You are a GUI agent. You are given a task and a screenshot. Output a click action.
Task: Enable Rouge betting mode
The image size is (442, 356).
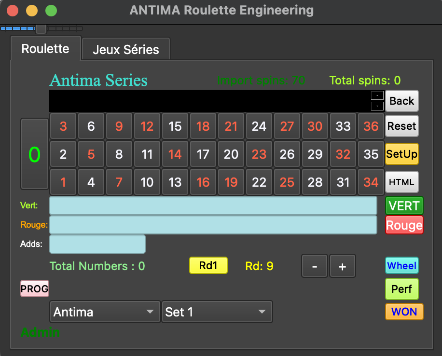coord(404,225)
